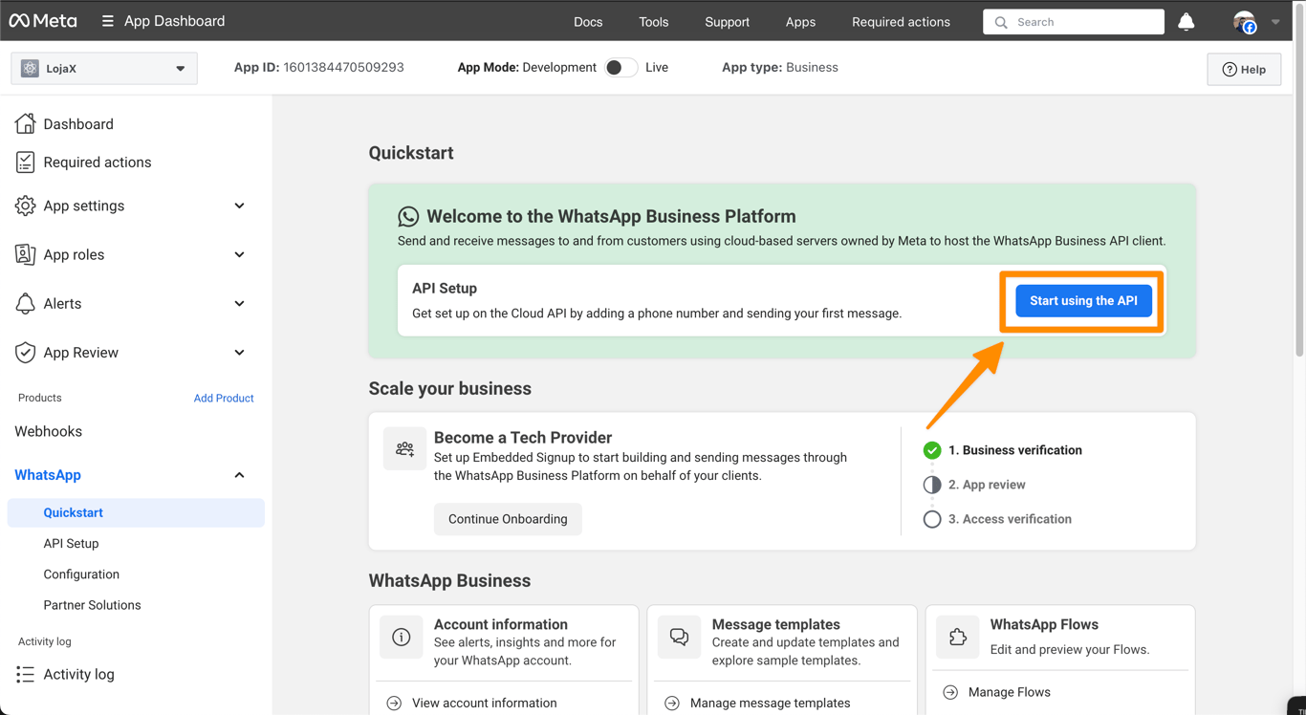Open the LojaX app selector dropdown
Viewport: 1306px width, 715px height.
click(x=104, y=69)
